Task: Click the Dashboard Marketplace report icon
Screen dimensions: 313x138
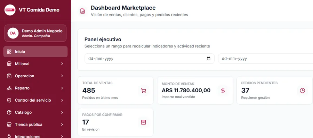Action: click(x=82, y=11)
